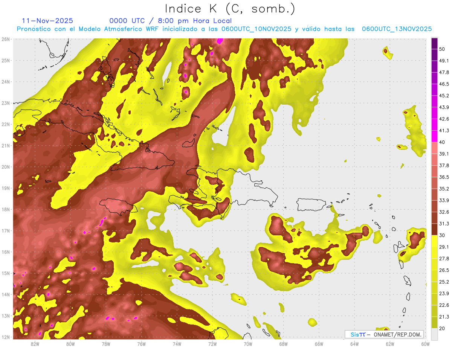
Task: Click legend value "46.5"
Action: click(x=444, y=84)
